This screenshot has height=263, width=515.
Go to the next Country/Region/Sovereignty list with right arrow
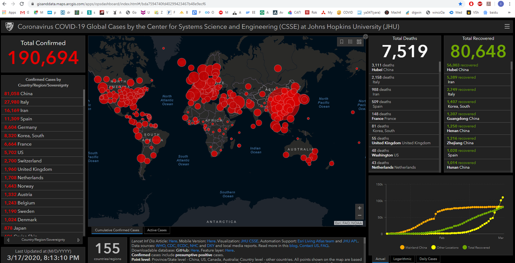point(78,240)
